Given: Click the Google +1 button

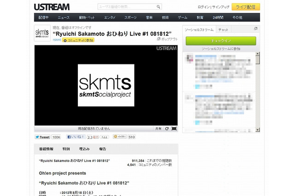Looking at the screenshot, I should coord(96,137).
